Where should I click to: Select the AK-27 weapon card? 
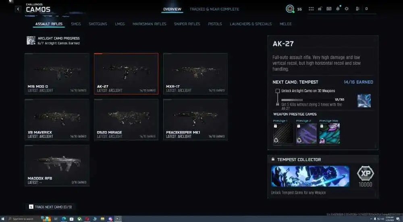click(126, 74)
